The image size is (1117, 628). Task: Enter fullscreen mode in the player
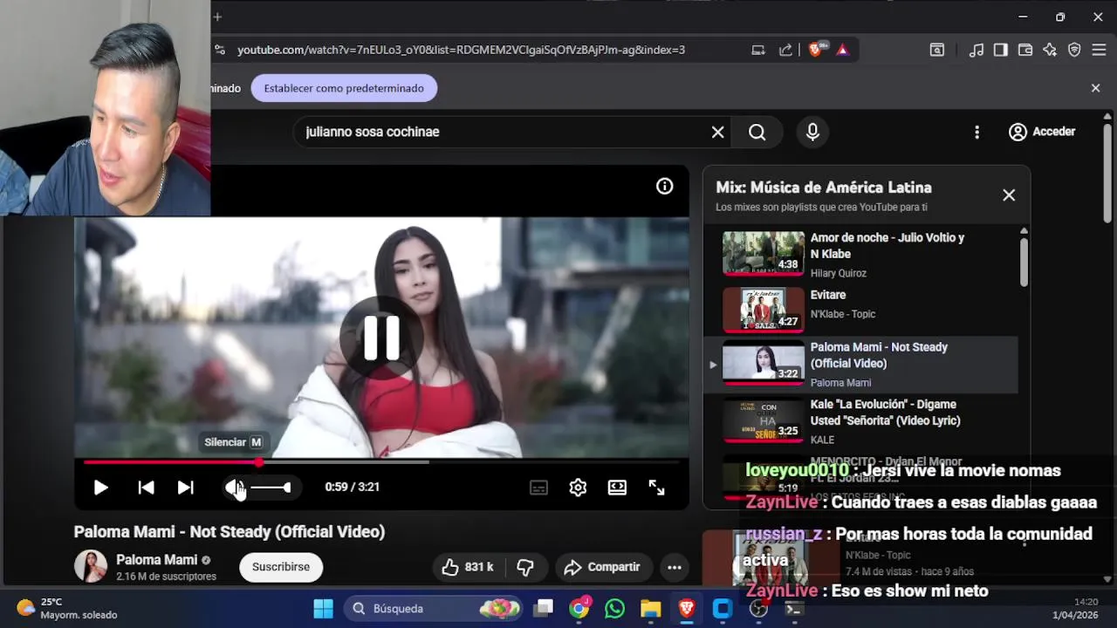click(656, 488)
